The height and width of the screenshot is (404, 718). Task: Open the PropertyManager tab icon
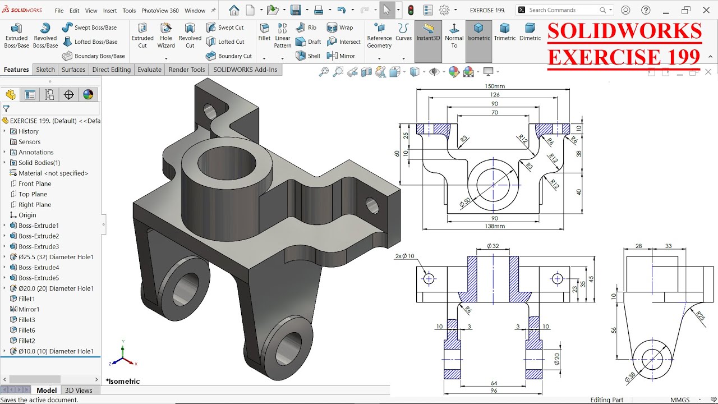(x=30, y=95)
